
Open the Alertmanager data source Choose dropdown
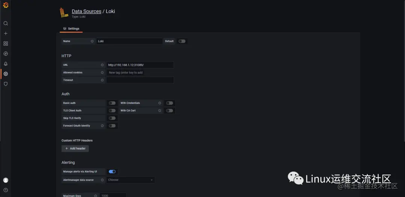130,180
